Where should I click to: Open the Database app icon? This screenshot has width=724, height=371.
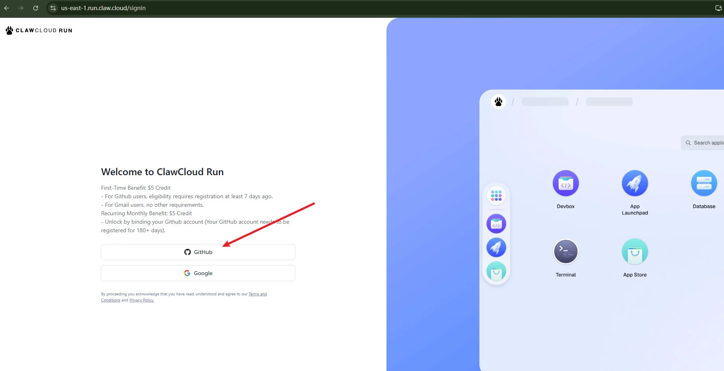[704, 183]
